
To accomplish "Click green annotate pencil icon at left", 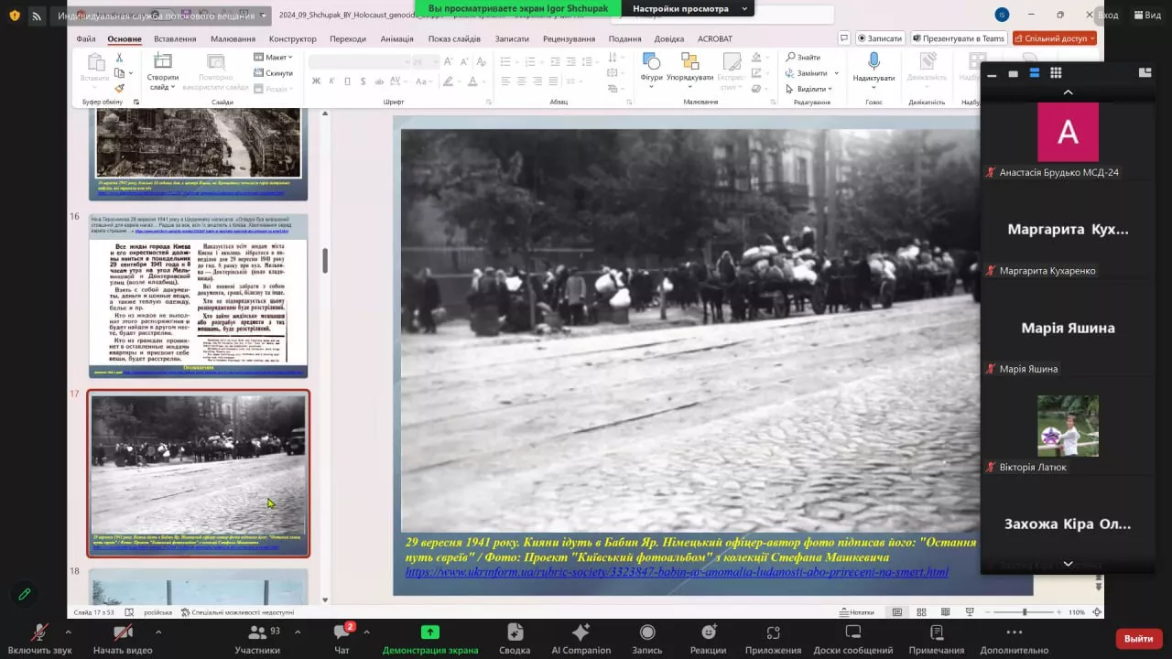I will click(25, 594).
